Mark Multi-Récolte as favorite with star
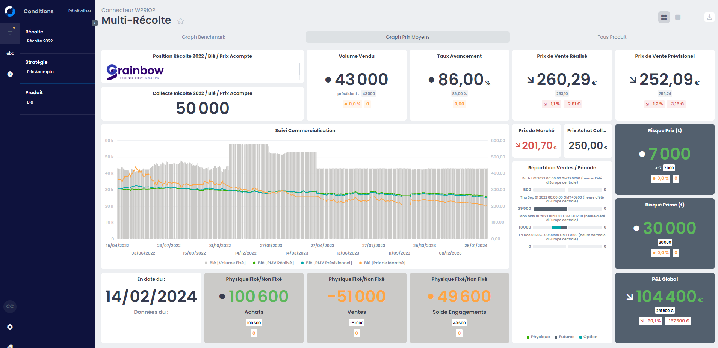This screenshot has height=348, width=718. [181, 21]
